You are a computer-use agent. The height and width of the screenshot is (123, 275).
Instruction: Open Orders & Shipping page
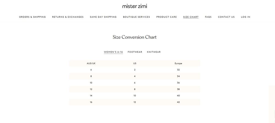point(32,17)
